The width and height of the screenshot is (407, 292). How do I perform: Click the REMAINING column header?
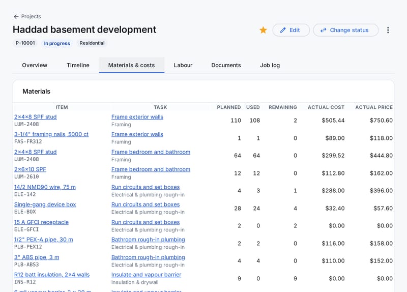pyautogui.click(x=283, y=107)
